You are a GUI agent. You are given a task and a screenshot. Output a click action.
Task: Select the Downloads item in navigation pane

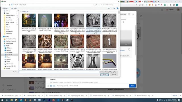(9, 55)
